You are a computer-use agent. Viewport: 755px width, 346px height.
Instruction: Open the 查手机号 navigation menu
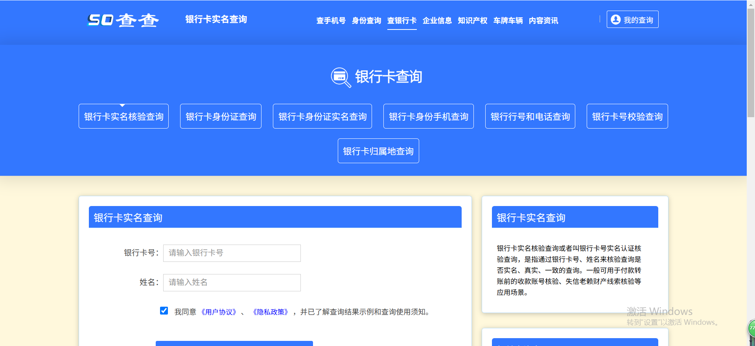pos(331,20)
